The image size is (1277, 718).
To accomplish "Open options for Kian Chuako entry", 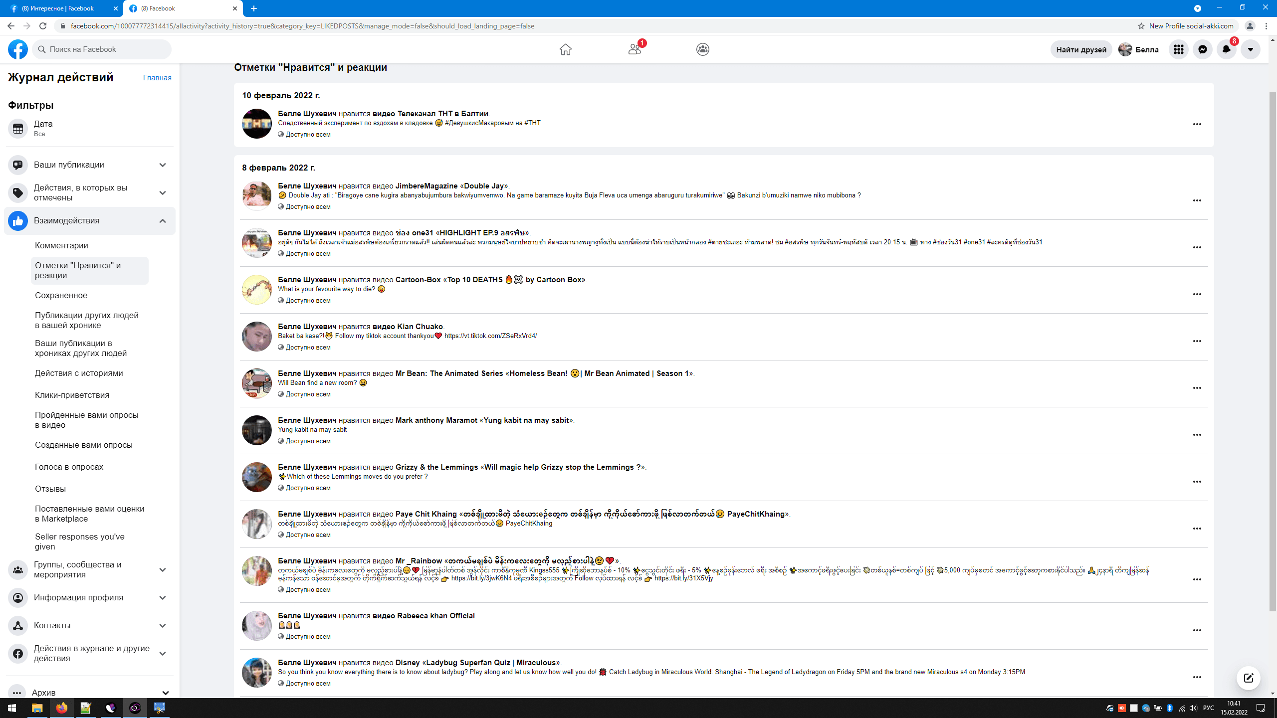I will click(x=1197, y=341).
